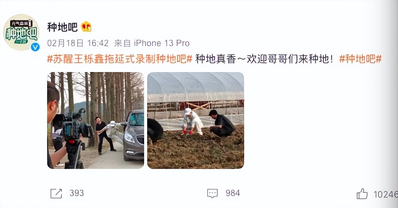Click the blue verified badge on avatar
398x208 pixels.
35,47
